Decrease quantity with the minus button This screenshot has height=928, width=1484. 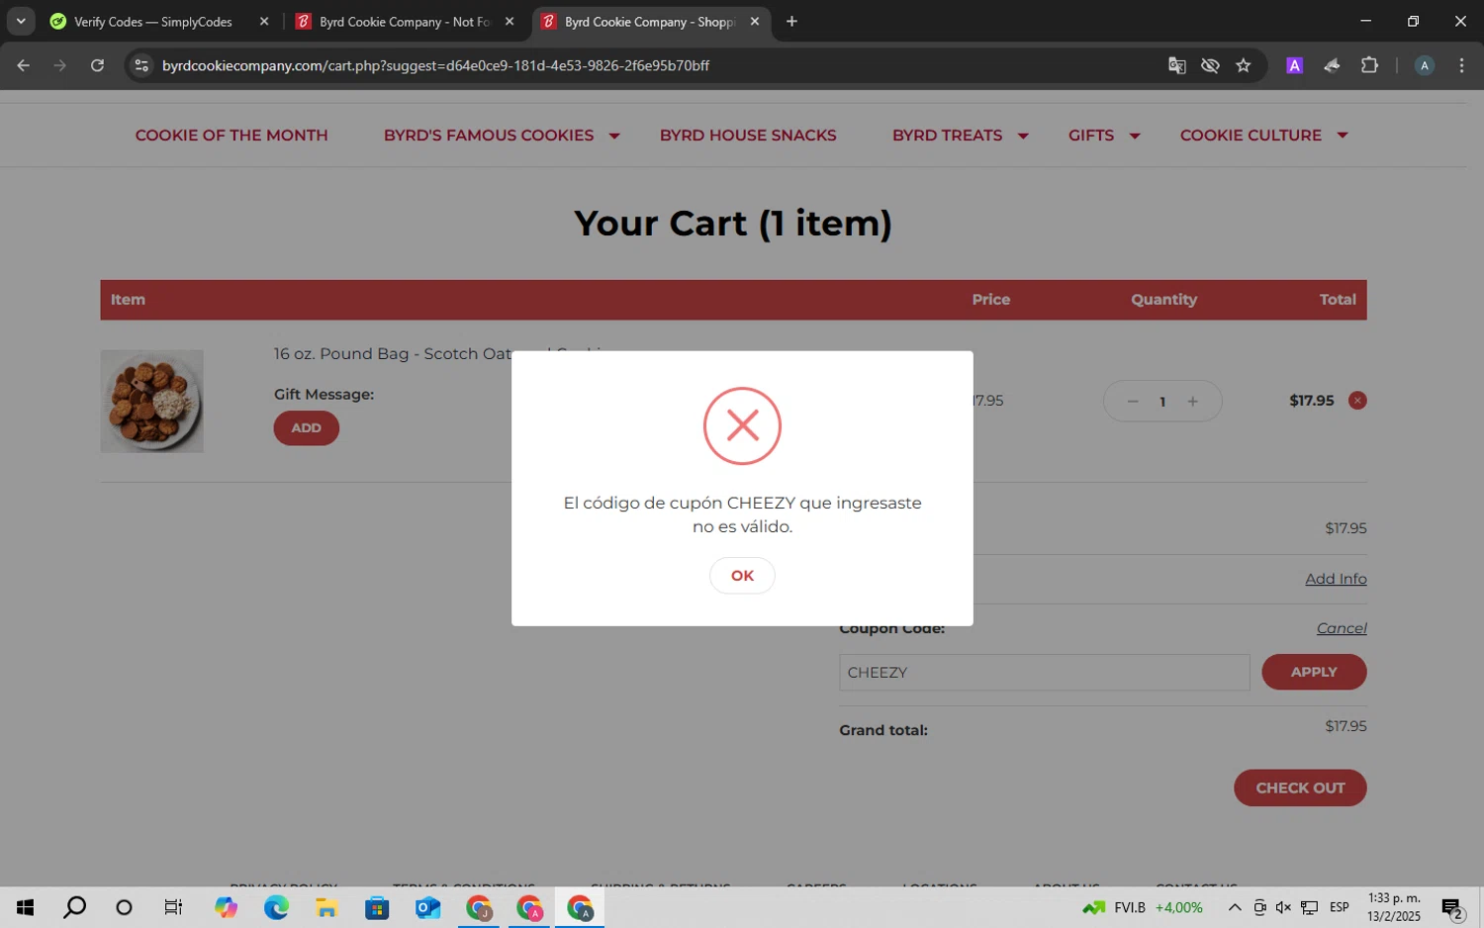(1133, 402)
